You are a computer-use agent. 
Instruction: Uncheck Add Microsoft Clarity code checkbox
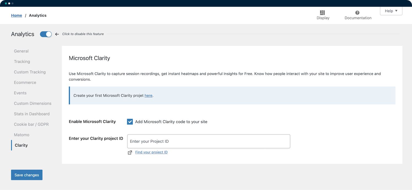130,122
